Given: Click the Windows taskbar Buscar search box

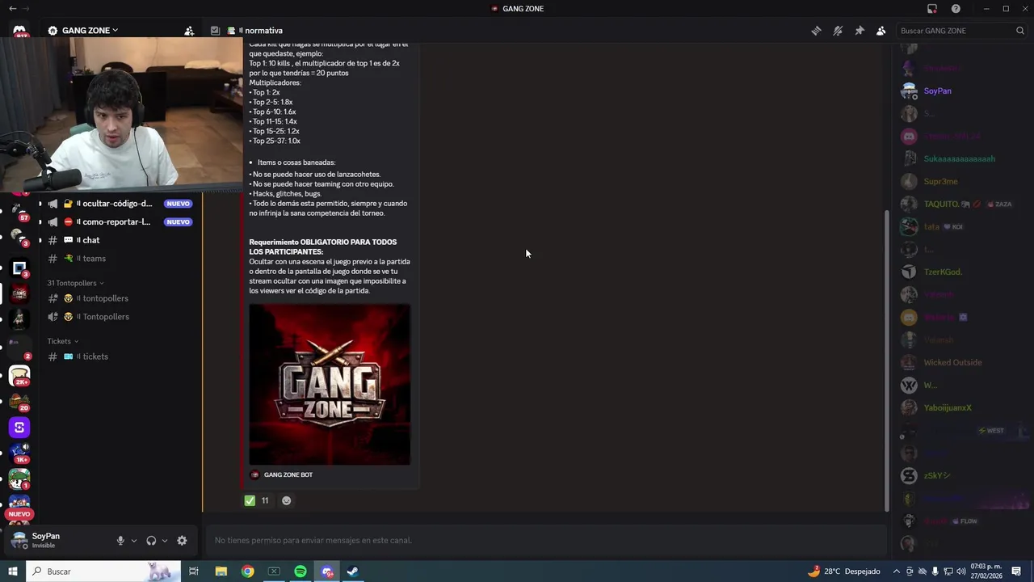Looking at the screenshot, I should pyautogui.click(x=103, y=571).
